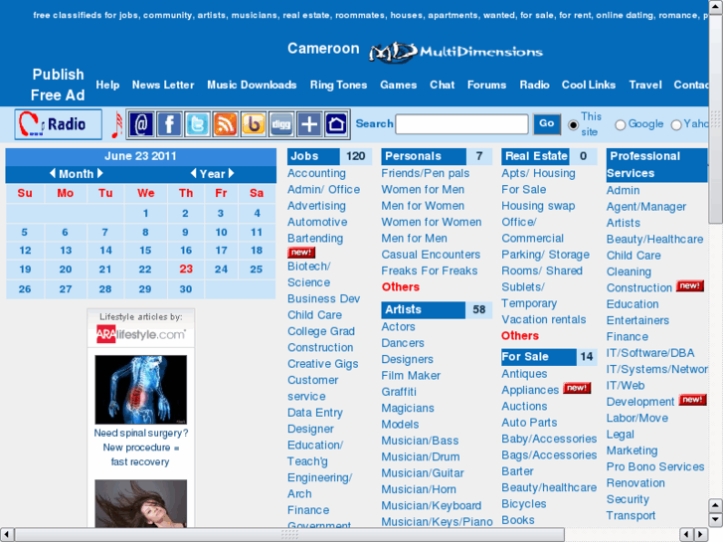Open spinal surgery article thumbnail
723x542 pixels.
point(141,389)
